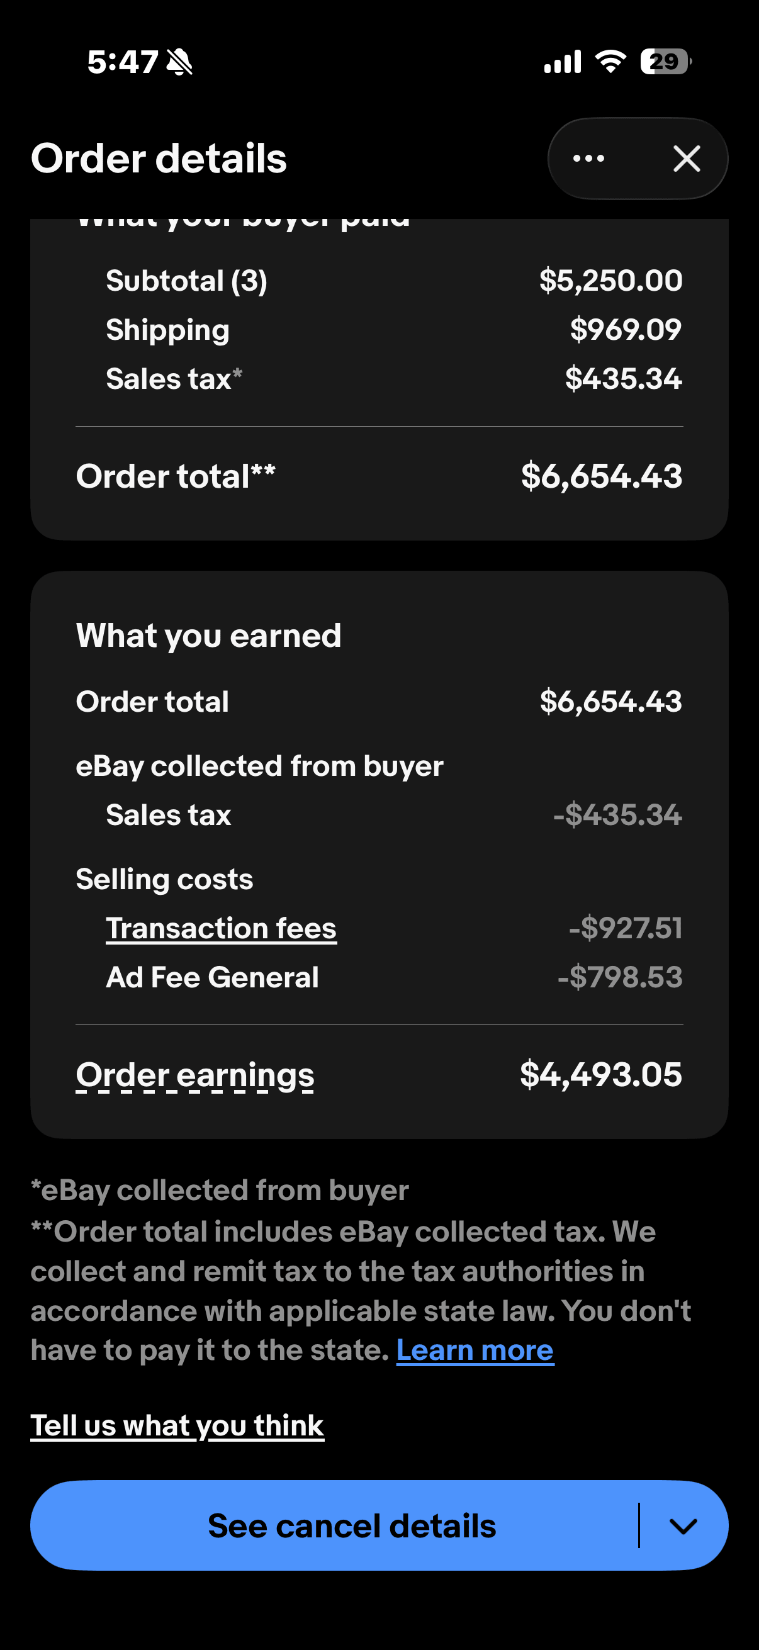The width and height of the screenshot is (759, 1650).
Task: Open the Order earnings explanation link
Action: 194,1075
